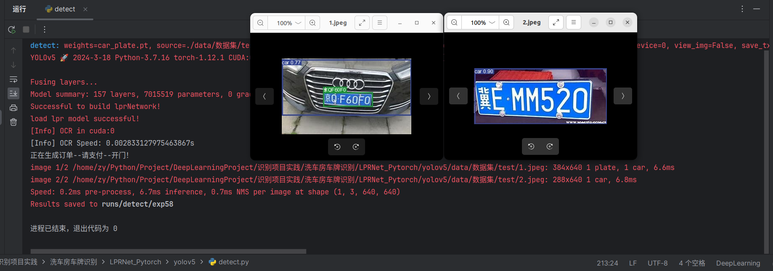Click 'load lpr model successful!' line
Image resolution: width=773 pixels, height=271 pixels.
(85, 119)
